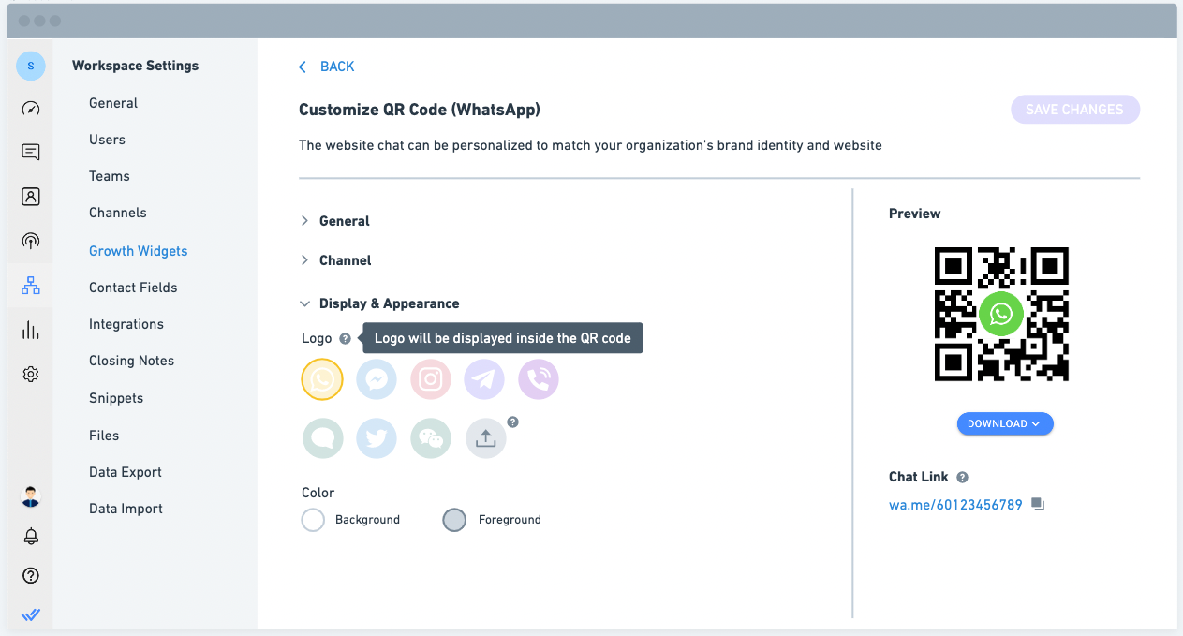
Task: Open Data Import settings
Action: pos(126,509)
